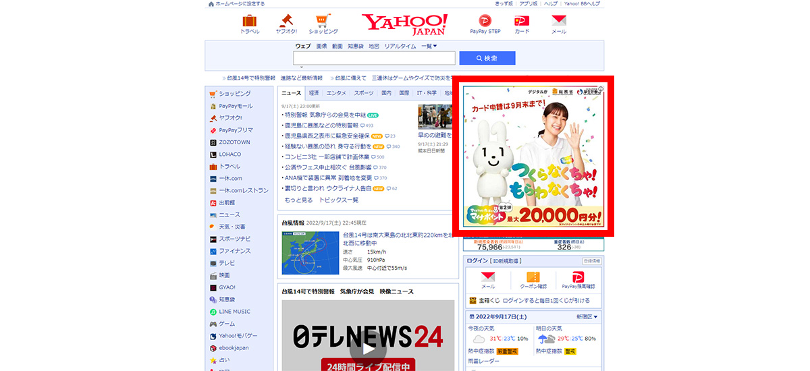Open headline 裏切りと言われ ウクライナ人告白
The height and width of the screenshot is (371, 810).
[328, 189]
